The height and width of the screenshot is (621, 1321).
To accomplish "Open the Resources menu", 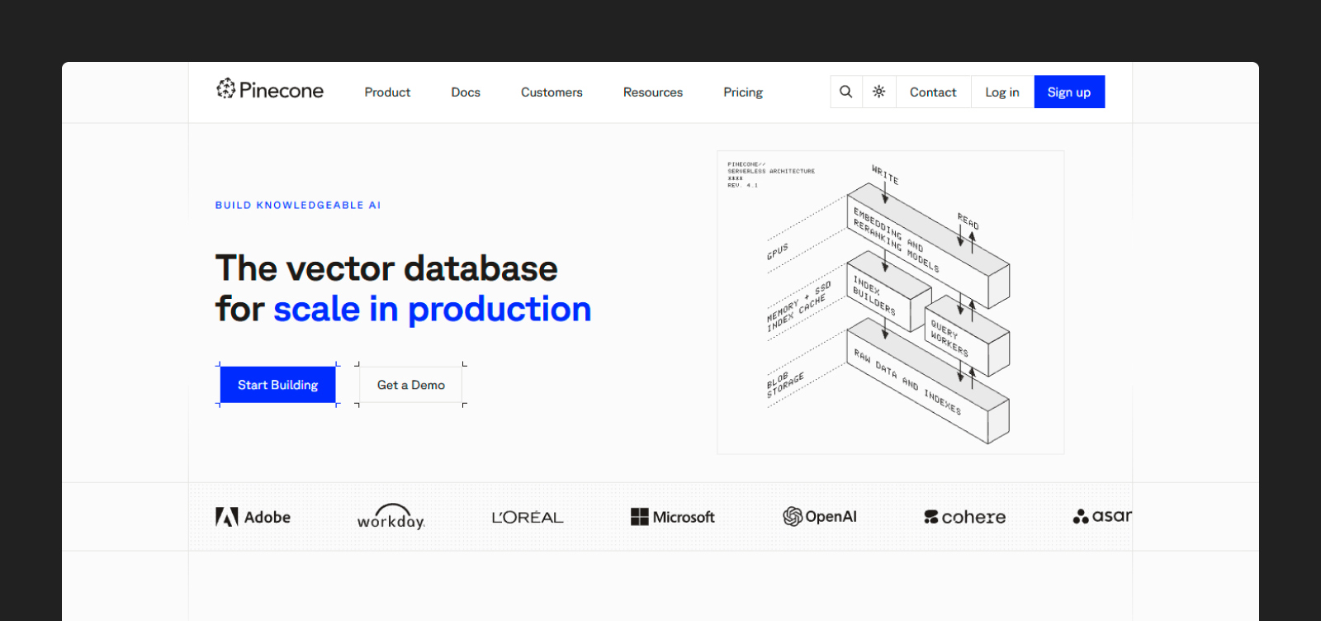I will pos(653,92).
